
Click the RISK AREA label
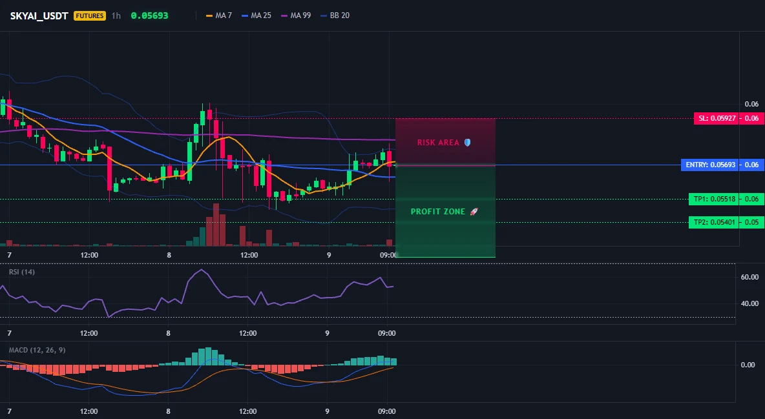point(438,143)
